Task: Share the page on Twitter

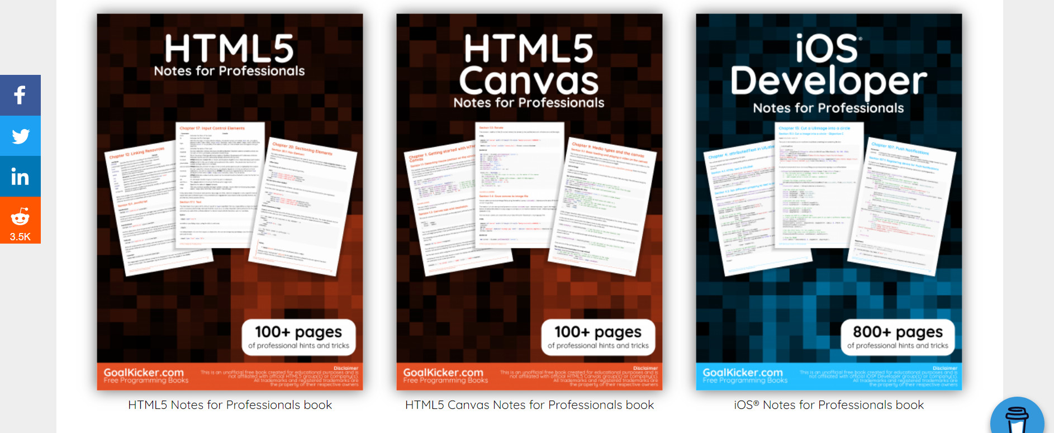Action: click(20, 136)
